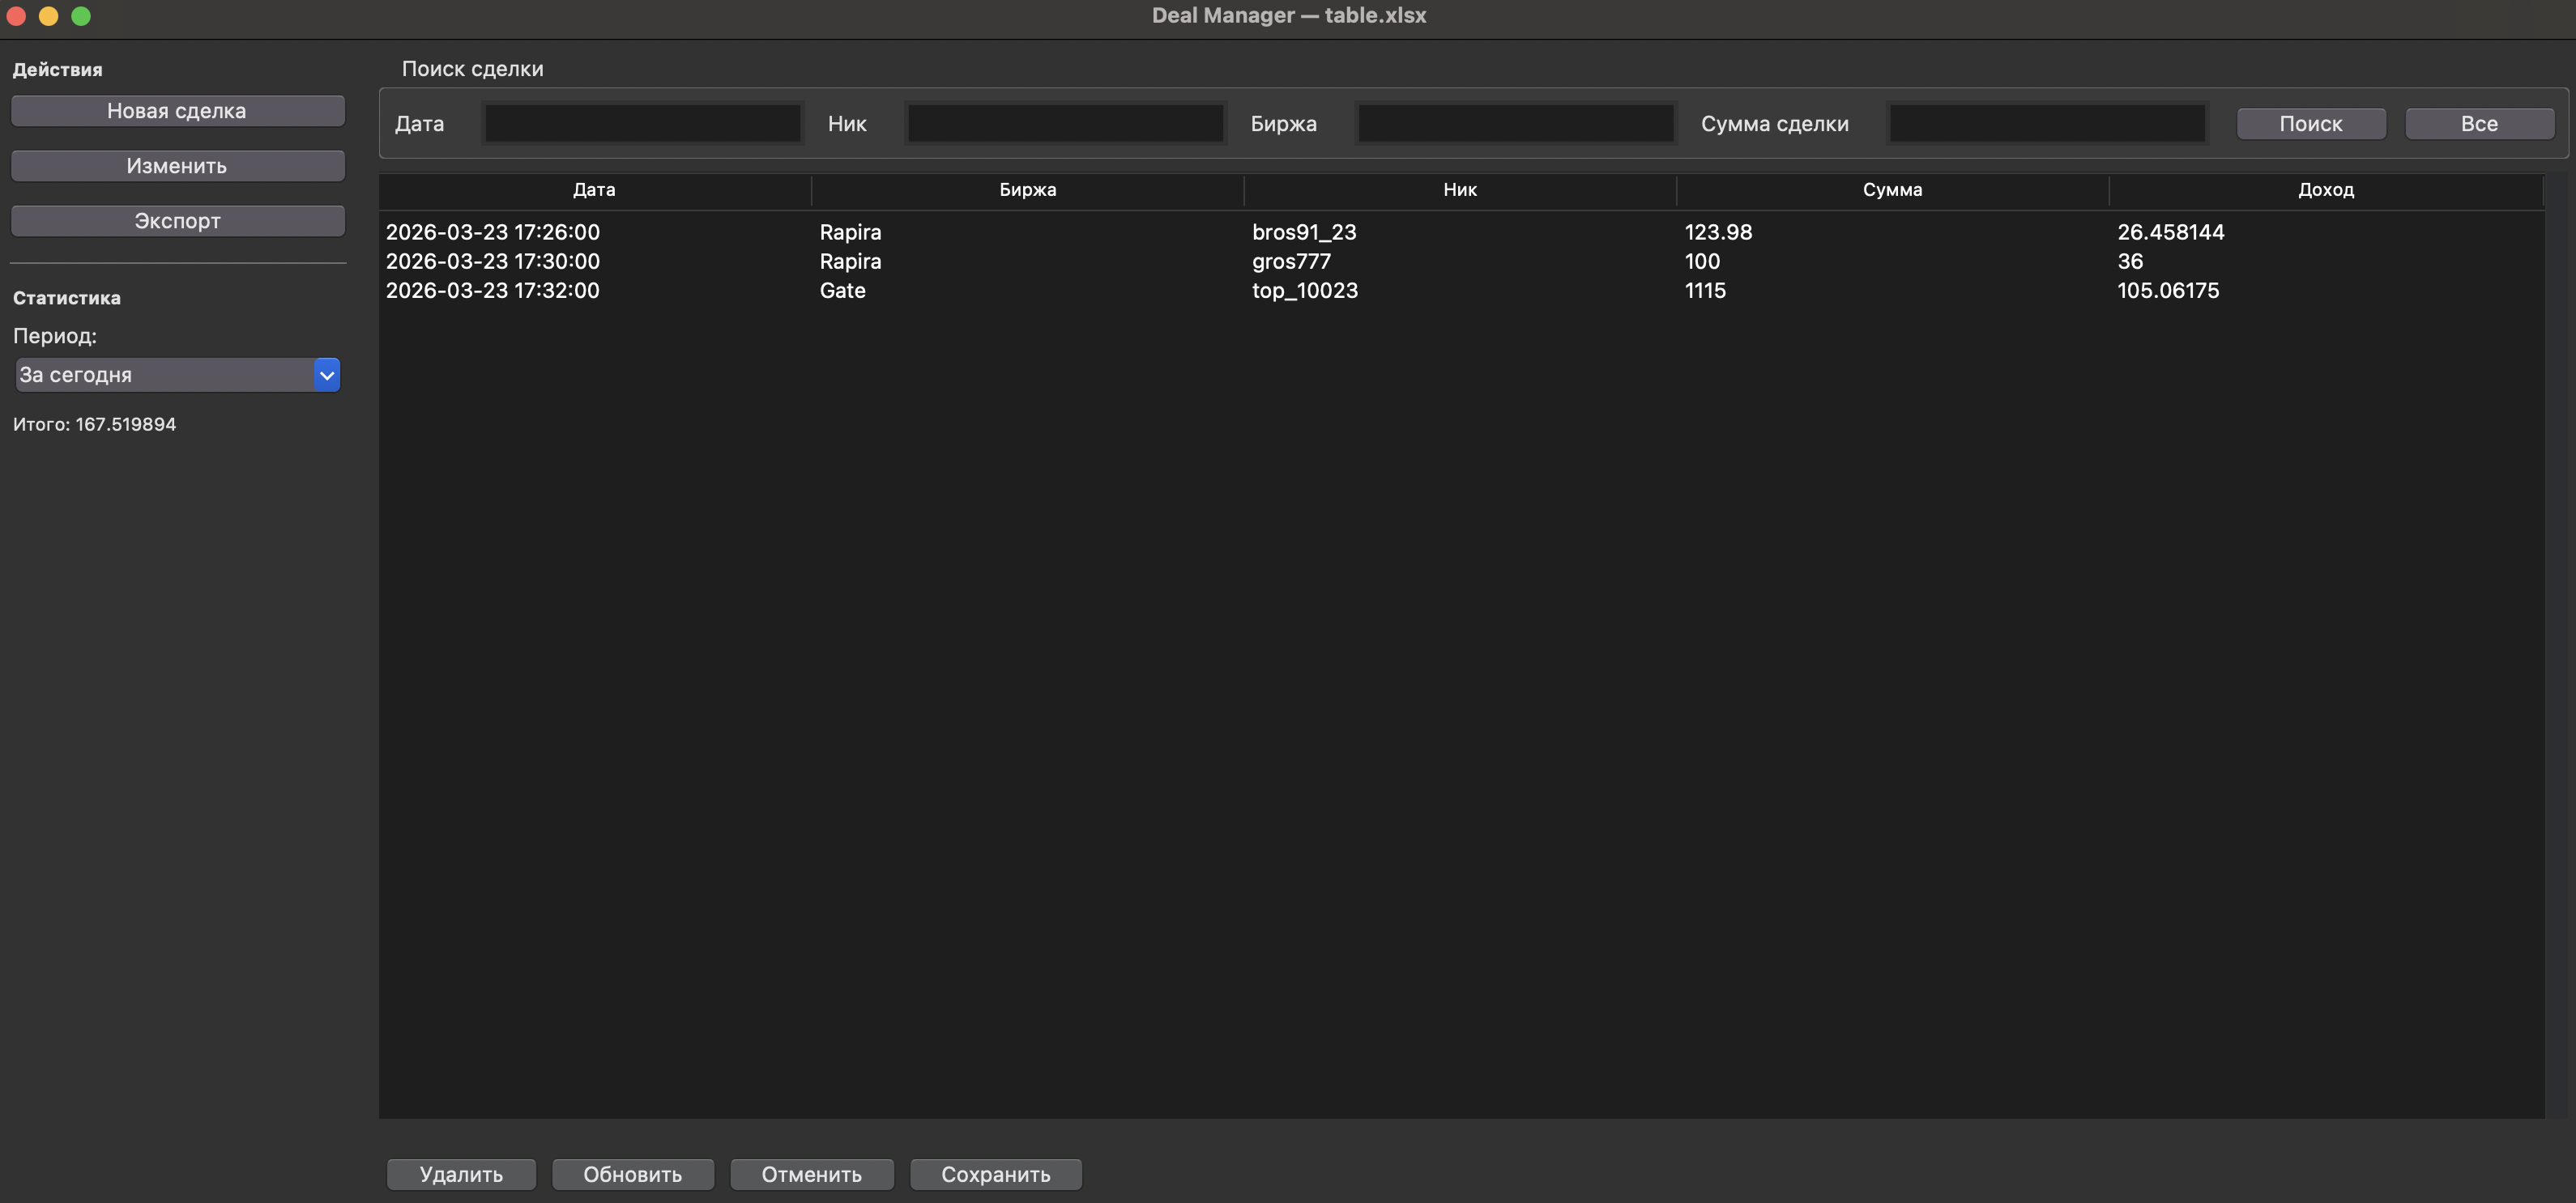Select the Rapira cell in bros91_23 row
Screen dimensions: 2576x1203
1028,232
